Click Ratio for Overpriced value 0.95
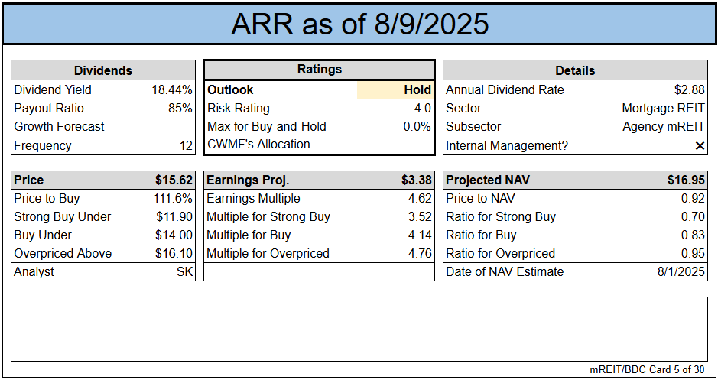 [693, 253]
